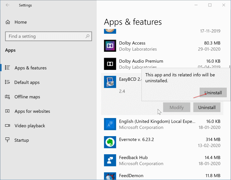The height and width of the screenshot is (180, 231).
Task: Confirm Uninstall in the popup
Action: pos(213,93)
